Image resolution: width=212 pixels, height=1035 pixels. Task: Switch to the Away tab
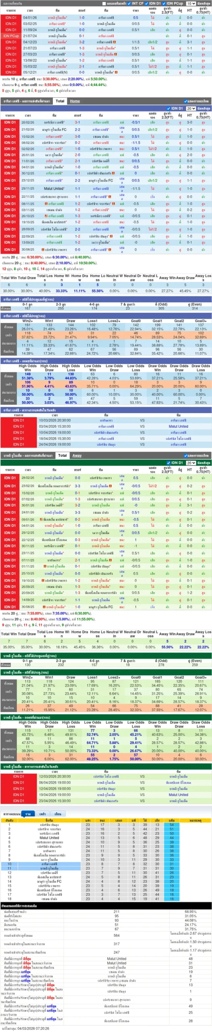(x=77, y=455)
